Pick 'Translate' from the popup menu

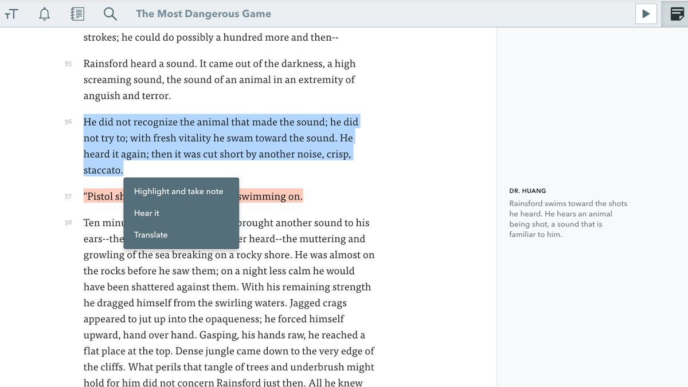click(x=150, y=234)
